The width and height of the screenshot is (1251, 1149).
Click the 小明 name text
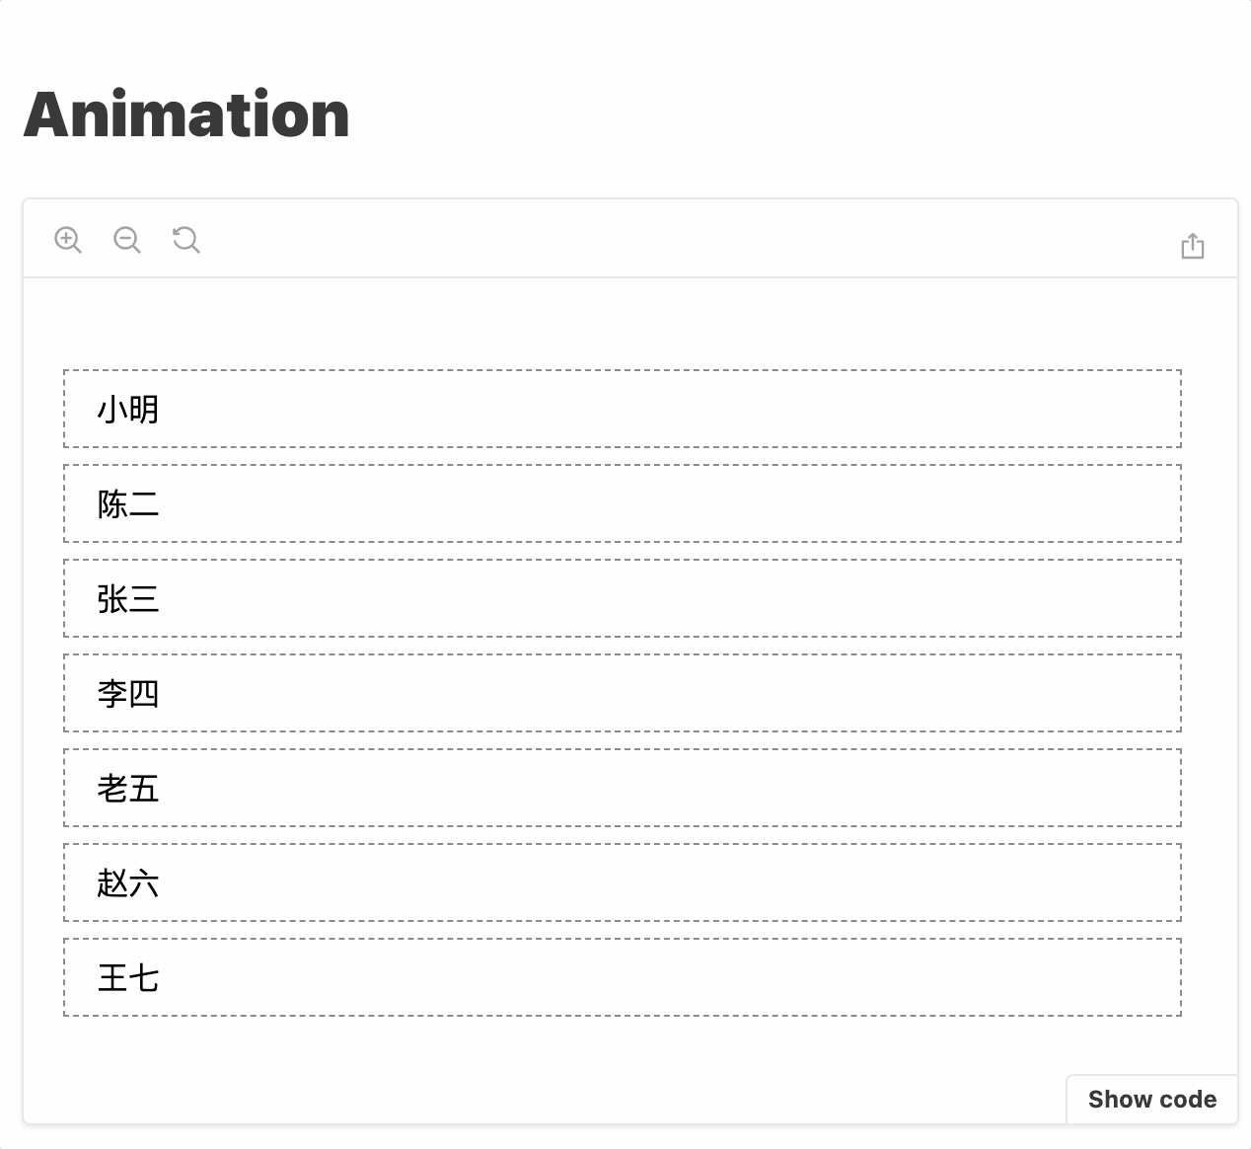[x=128, y=410]
